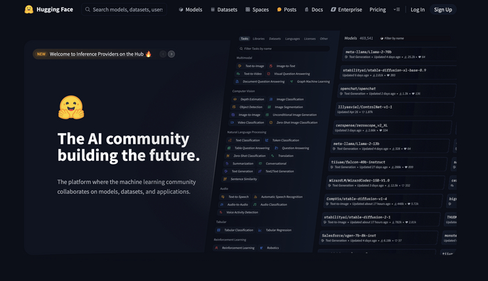This screenshot has width=488, height=281.
Task: Open the openchat/openchat model card
Action: click(x=397, y=91)
